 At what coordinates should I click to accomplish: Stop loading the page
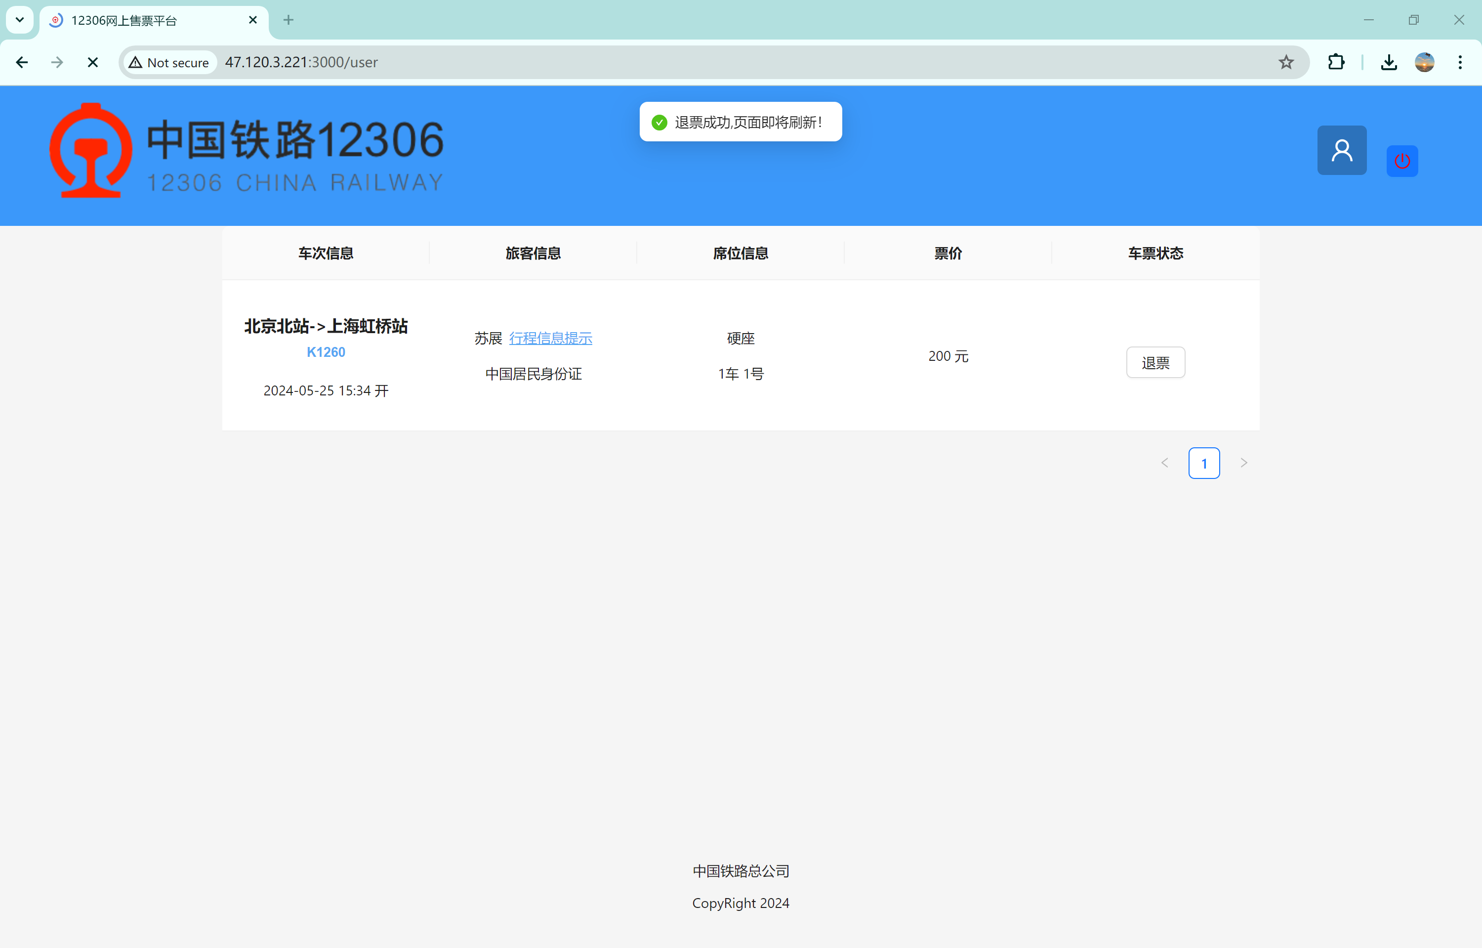pyautogui.click(x=93, y=62)
